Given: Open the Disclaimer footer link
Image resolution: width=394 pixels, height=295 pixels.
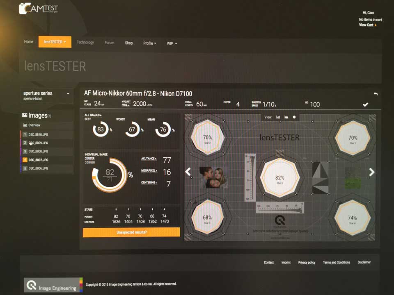Looking at the screenshot, I should coord(364,262).
